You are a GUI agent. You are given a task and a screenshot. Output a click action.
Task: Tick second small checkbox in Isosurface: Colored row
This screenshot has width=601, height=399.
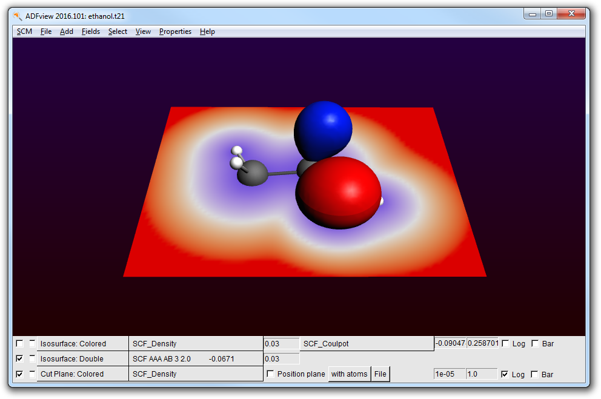(x=32, y=343)
